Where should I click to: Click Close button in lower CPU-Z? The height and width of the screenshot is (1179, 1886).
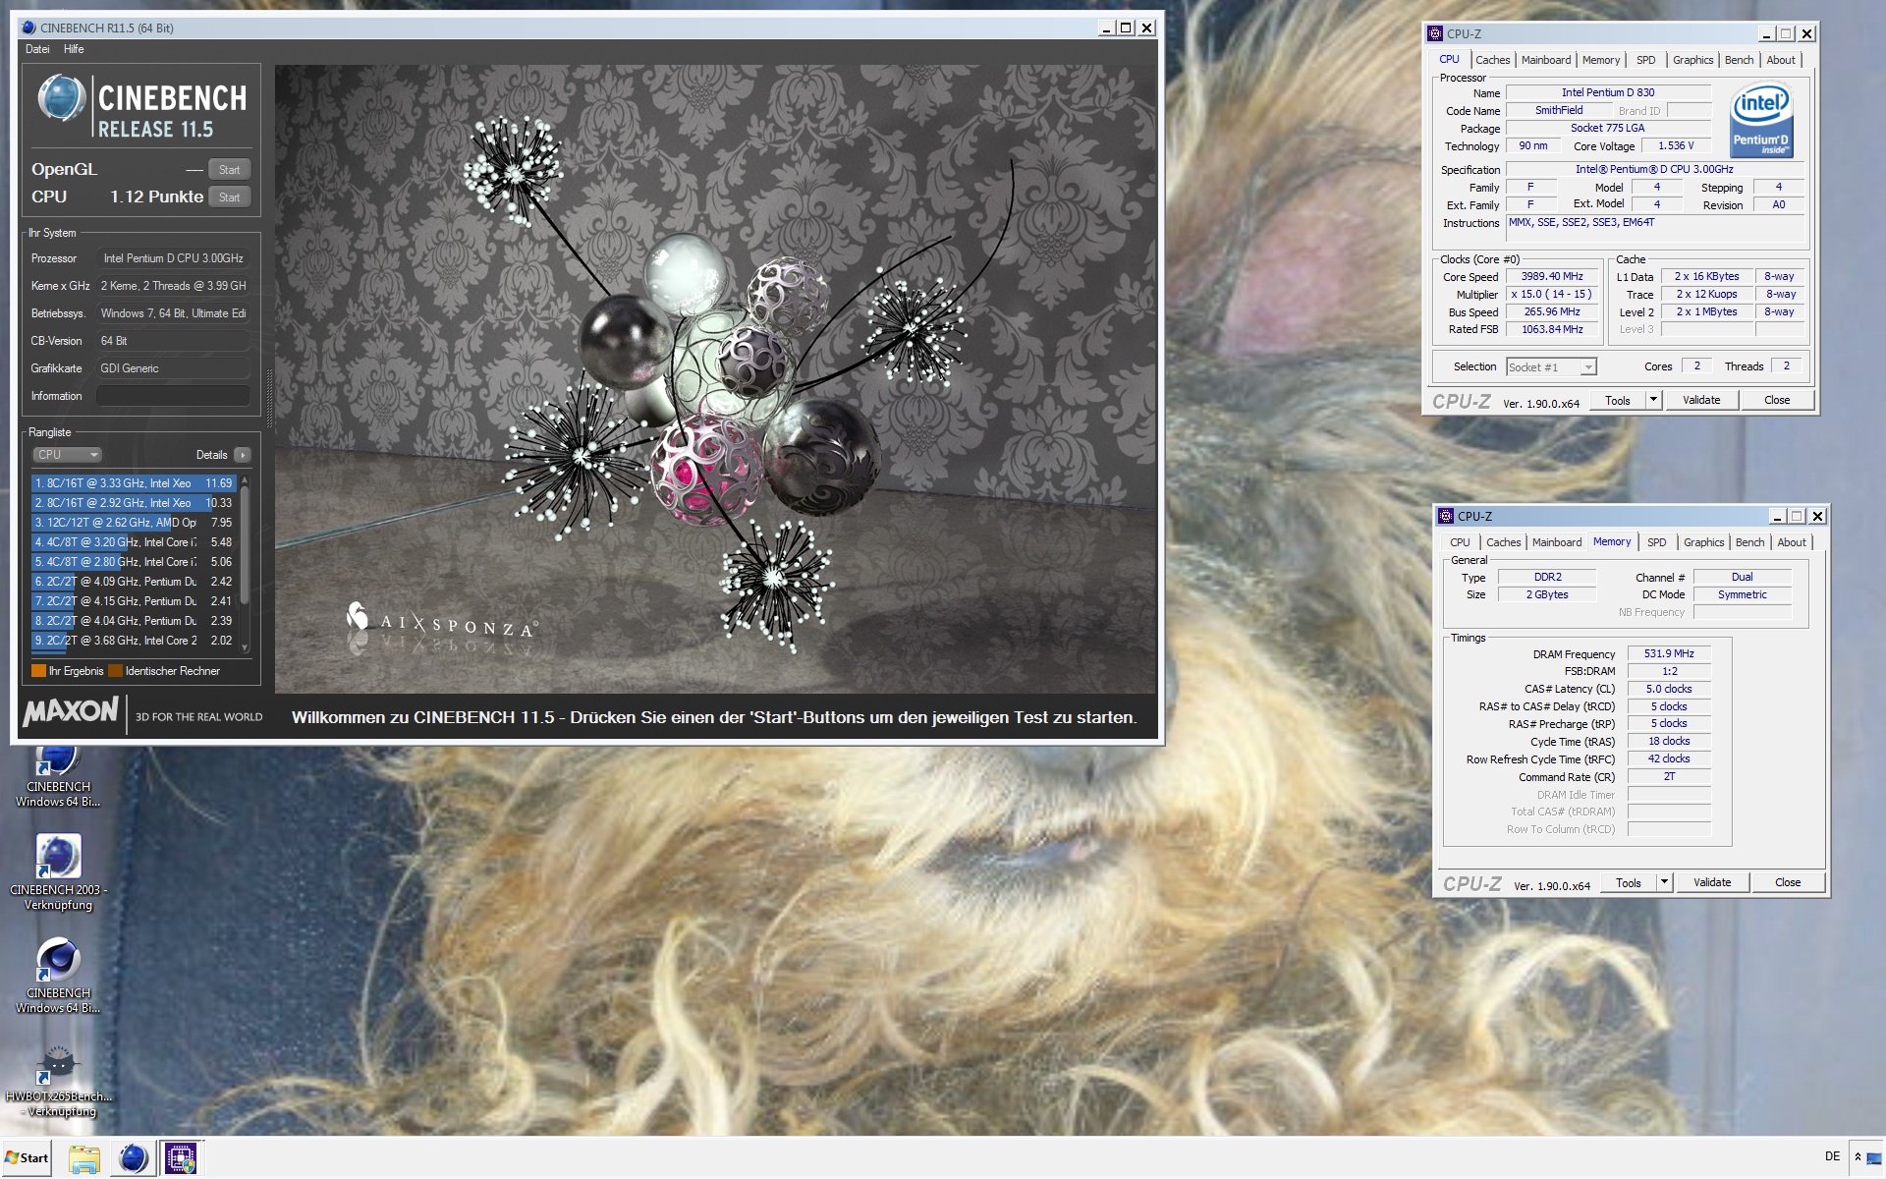tap(1787, 882)
